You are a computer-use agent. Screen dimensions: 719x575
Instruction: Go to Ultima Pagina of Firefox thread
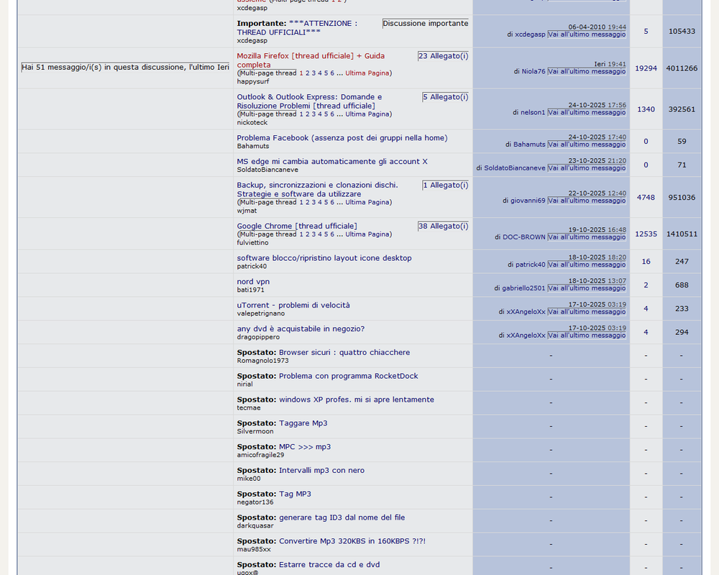(x=367, y=73)
